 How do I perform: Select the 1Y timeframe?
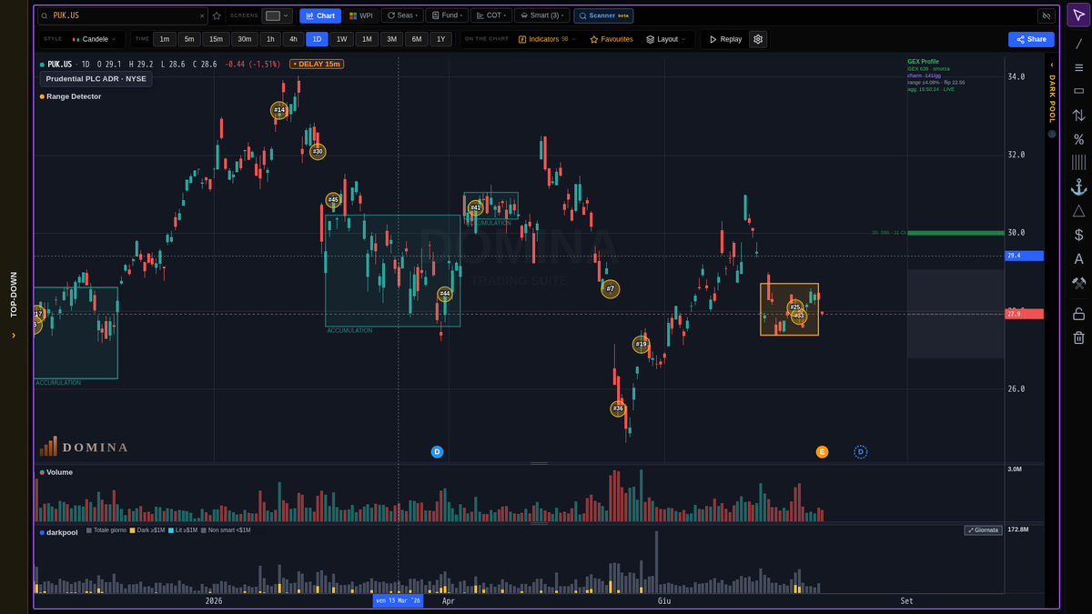point(440,39)
